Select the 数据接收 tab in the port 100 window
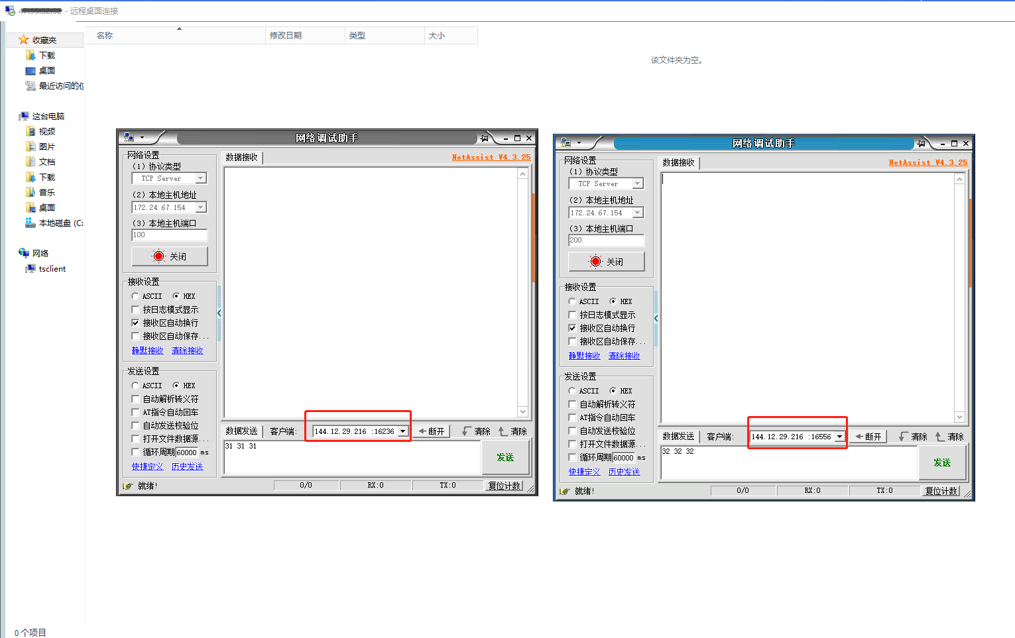Image resolution: width=1015 pixels, height=638 pixels. [x=241, y=158]
